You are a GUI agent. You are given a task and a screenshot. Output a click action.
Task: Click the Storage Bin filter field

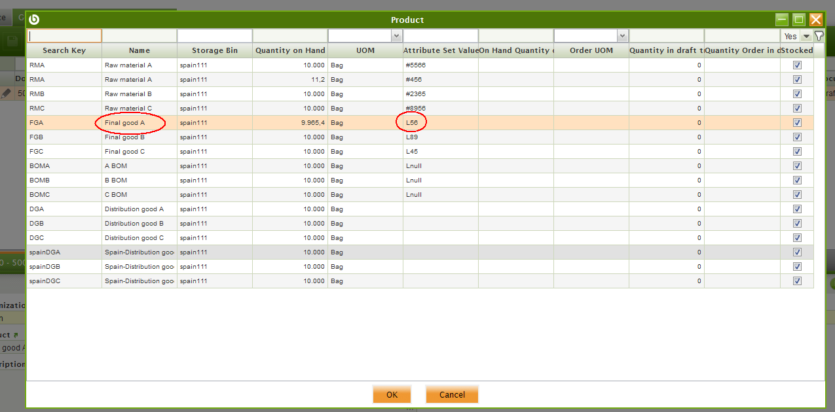215,36
